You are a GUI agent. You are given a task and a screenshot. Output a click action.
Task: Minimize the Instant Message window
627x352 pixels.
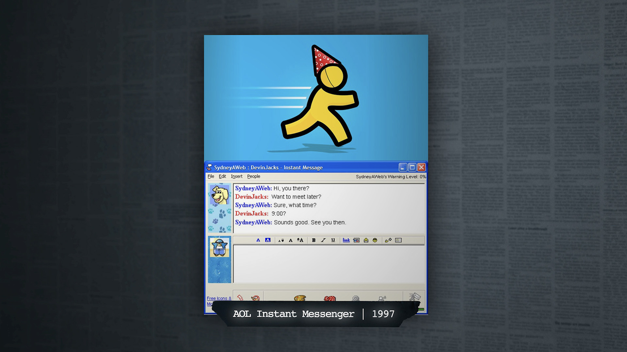click(403, 167)
